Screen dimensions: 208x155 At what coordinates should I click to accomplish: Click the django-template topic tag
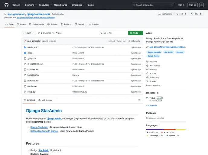[x=154, y=52]
